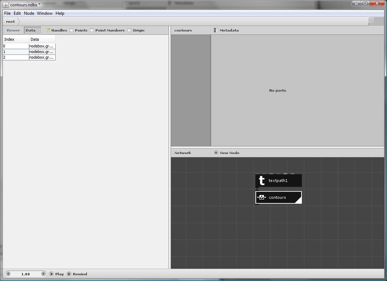This screenshot has height=281, width=387.
Task: Maximize the window
Action: tap(365, 3)
